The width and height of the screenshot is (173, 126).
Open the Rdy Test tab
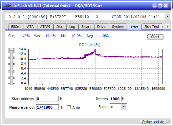point(152,27)
